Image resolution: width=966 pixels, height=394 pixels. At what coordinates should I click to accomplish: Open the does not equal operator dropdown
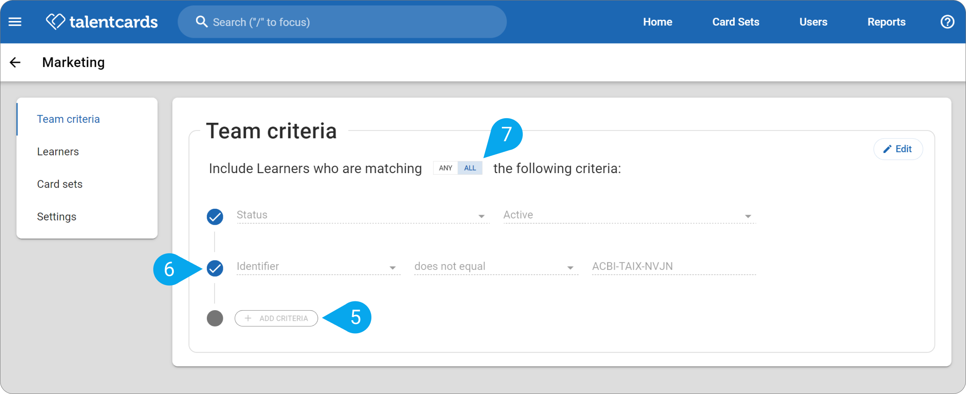[496, 267]
